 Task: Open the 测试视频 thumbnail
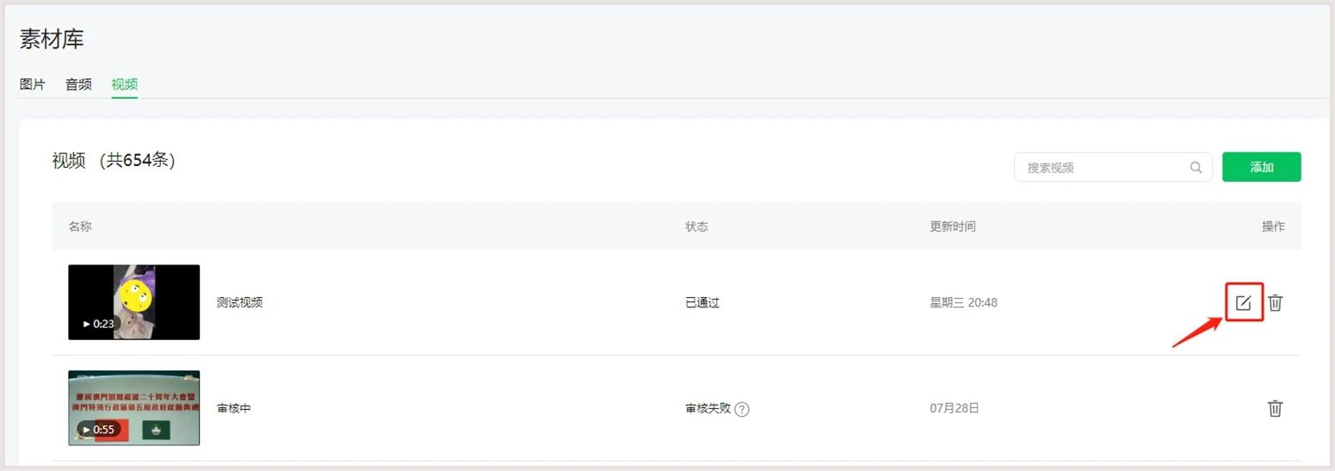pos(134,302)
